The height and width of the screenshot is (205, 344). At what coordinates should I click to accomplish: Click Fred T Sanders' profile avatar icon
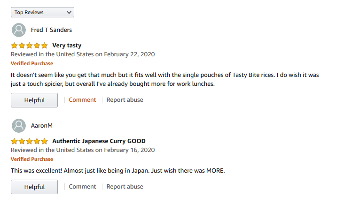(x=19, y=30)
